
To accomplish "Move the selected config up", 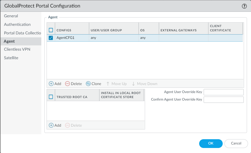I will [116, 84].
